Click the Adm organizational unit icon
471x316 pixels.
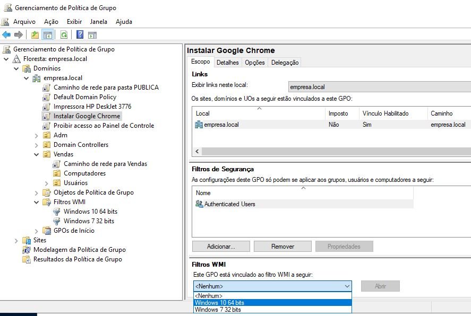tap(47, 135)
